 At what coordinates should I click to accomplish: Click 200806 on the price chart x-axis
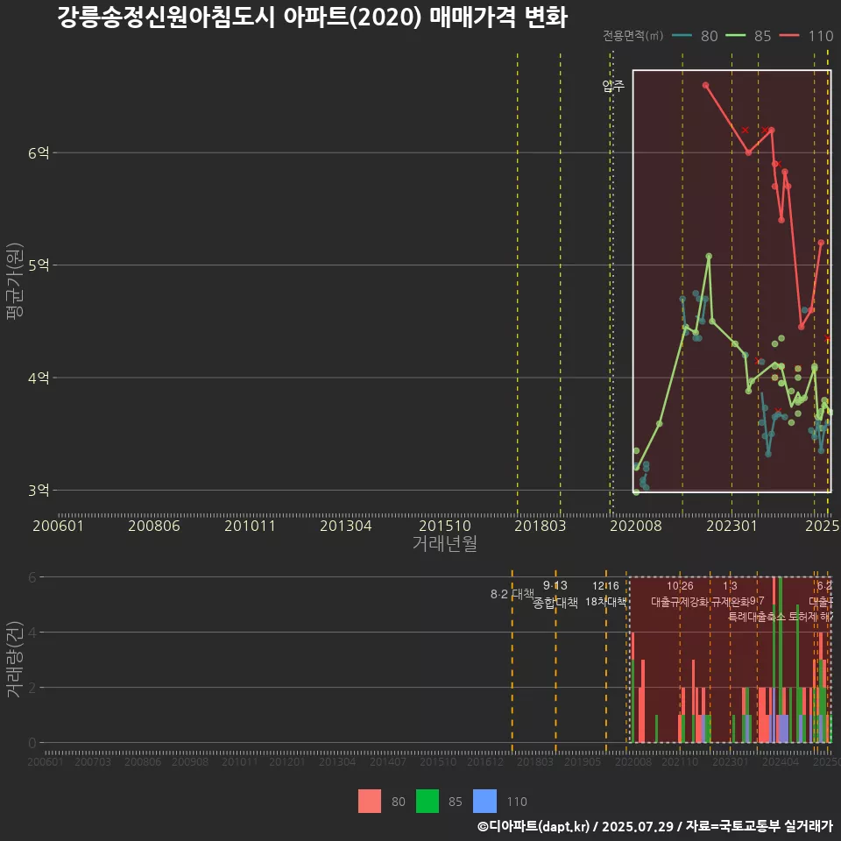pos(154,526)
